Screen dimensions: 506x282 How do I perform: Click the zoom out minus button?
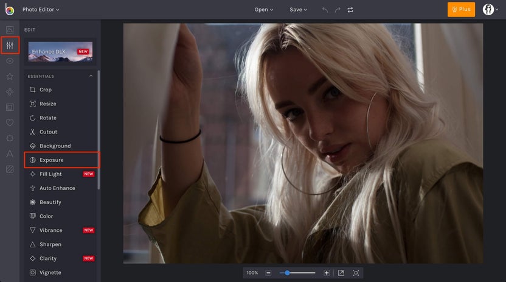tap(268, 273)
